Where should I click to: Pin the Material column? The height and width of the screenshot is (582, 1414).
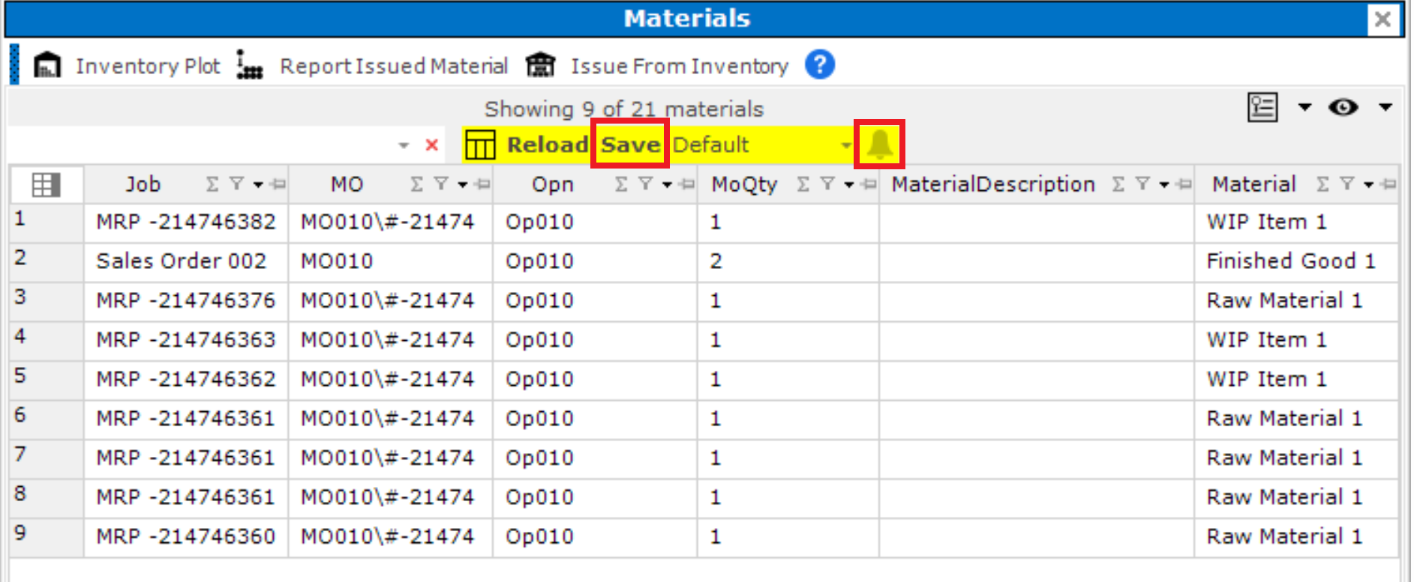tap(1388, 184)
